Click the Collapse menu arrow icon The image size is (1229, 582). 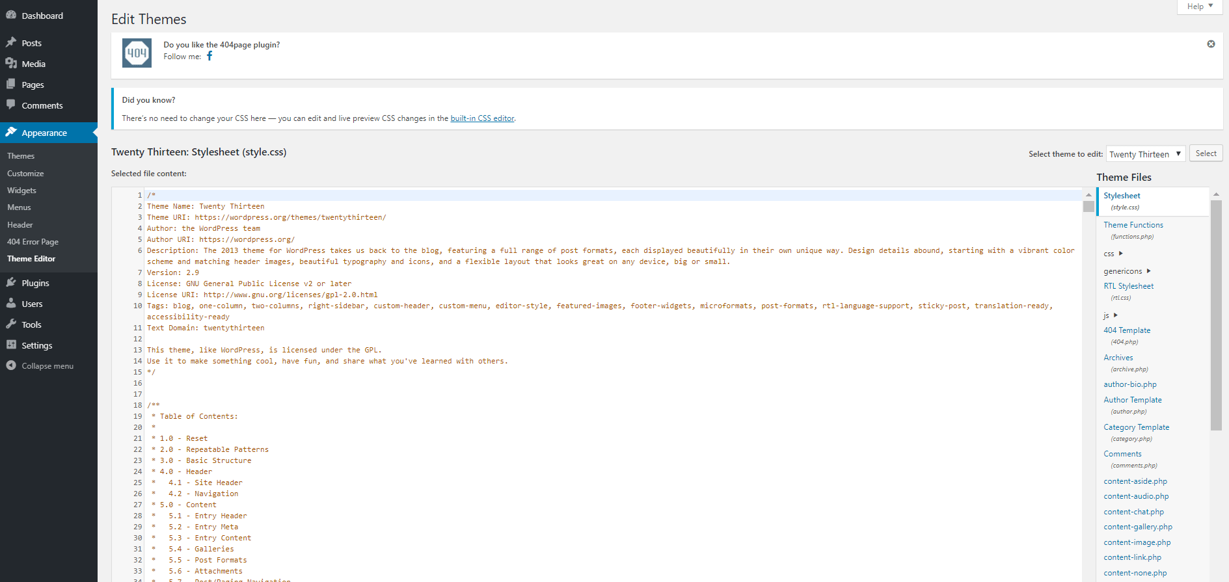click(11, 365)
